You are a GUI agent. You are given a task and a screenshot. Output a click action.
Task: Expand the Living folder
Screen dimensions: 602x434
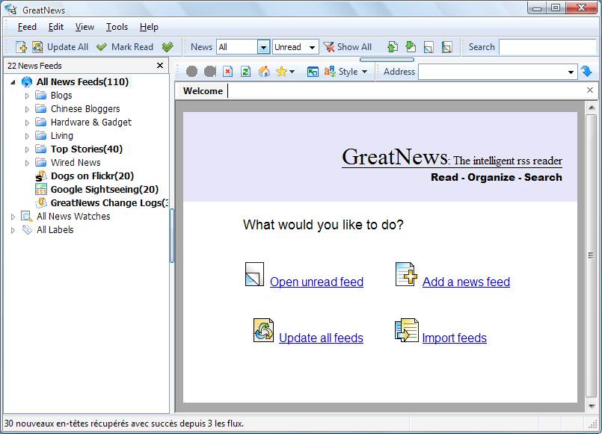pos(27,136)
